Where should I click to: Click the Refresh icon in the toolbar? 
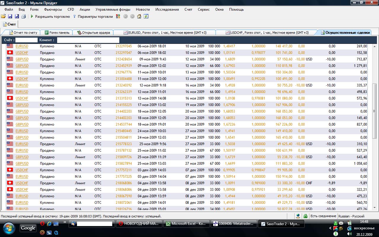[x=146, y=17]
